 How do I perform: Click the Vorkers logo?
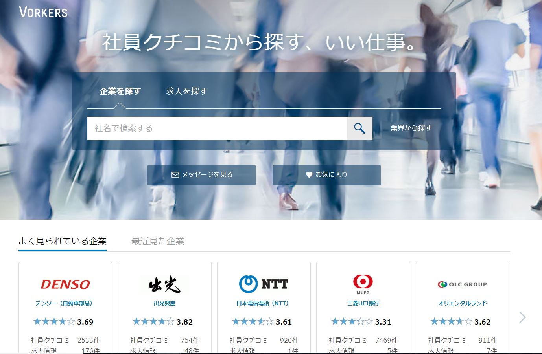pos(43,12)
